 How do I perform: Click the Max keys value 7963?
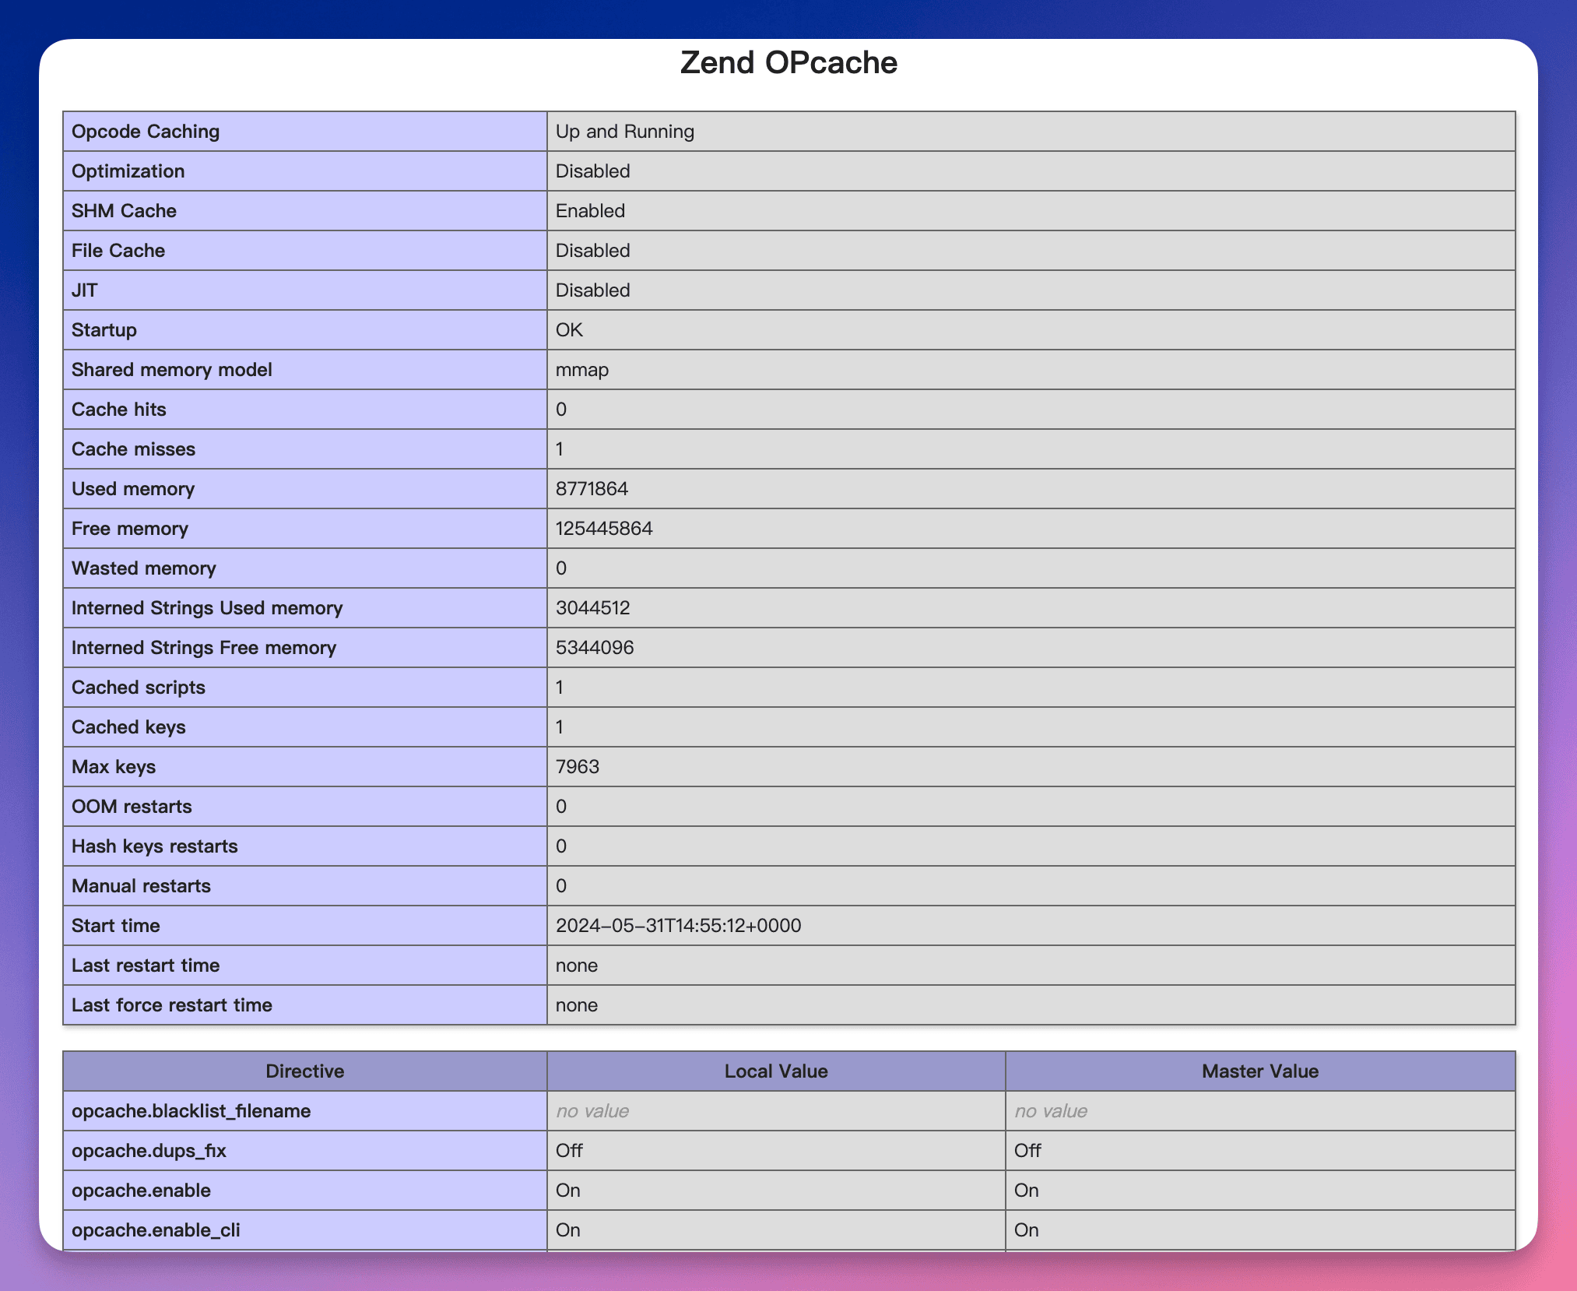coord(578,767)
